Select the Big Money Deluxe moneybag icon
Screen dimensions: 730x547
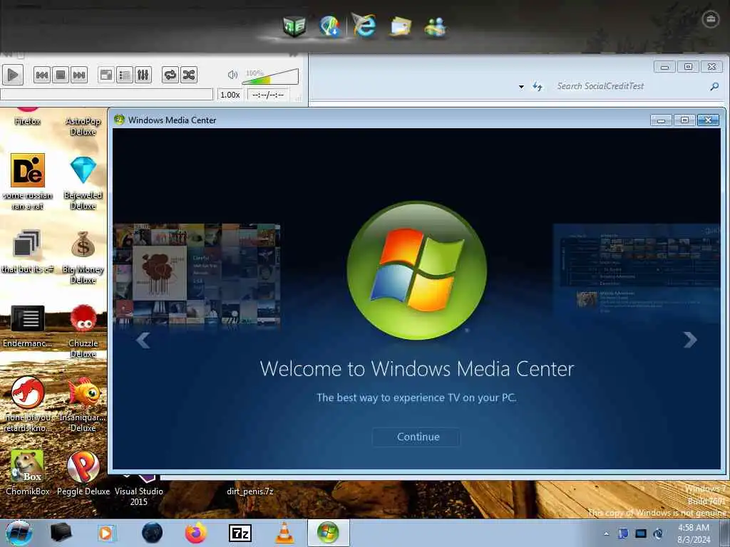tap(83, 244)
